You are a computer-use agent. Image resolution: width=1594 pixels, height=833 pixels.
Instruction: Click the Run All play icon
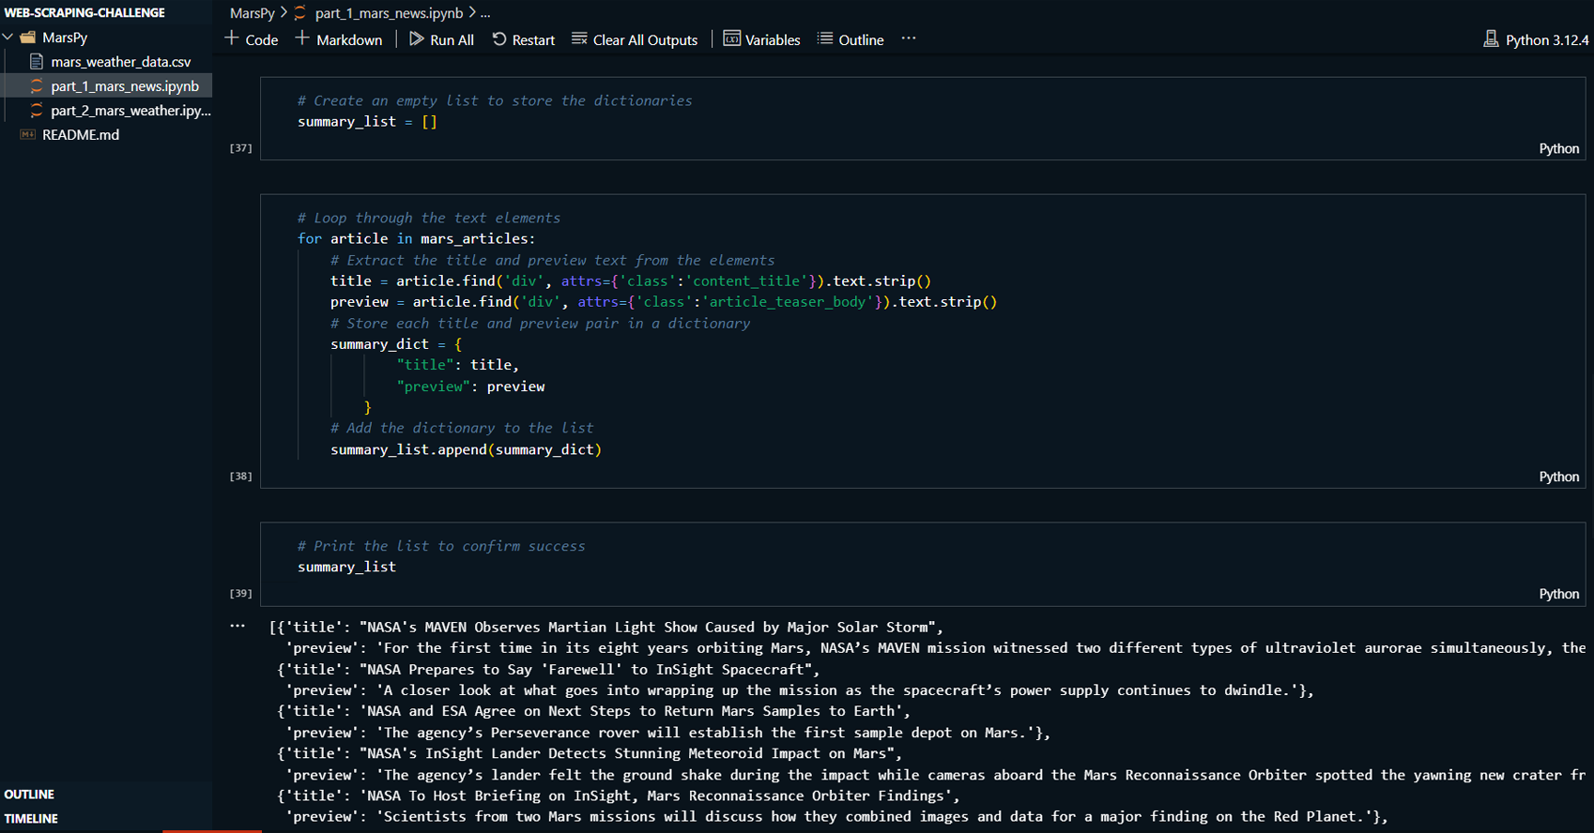417,39
